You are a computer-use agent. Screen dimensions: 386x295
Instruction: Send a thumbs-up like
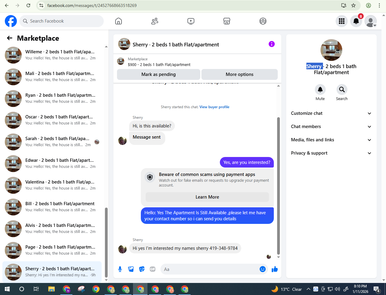click(274, 269)
